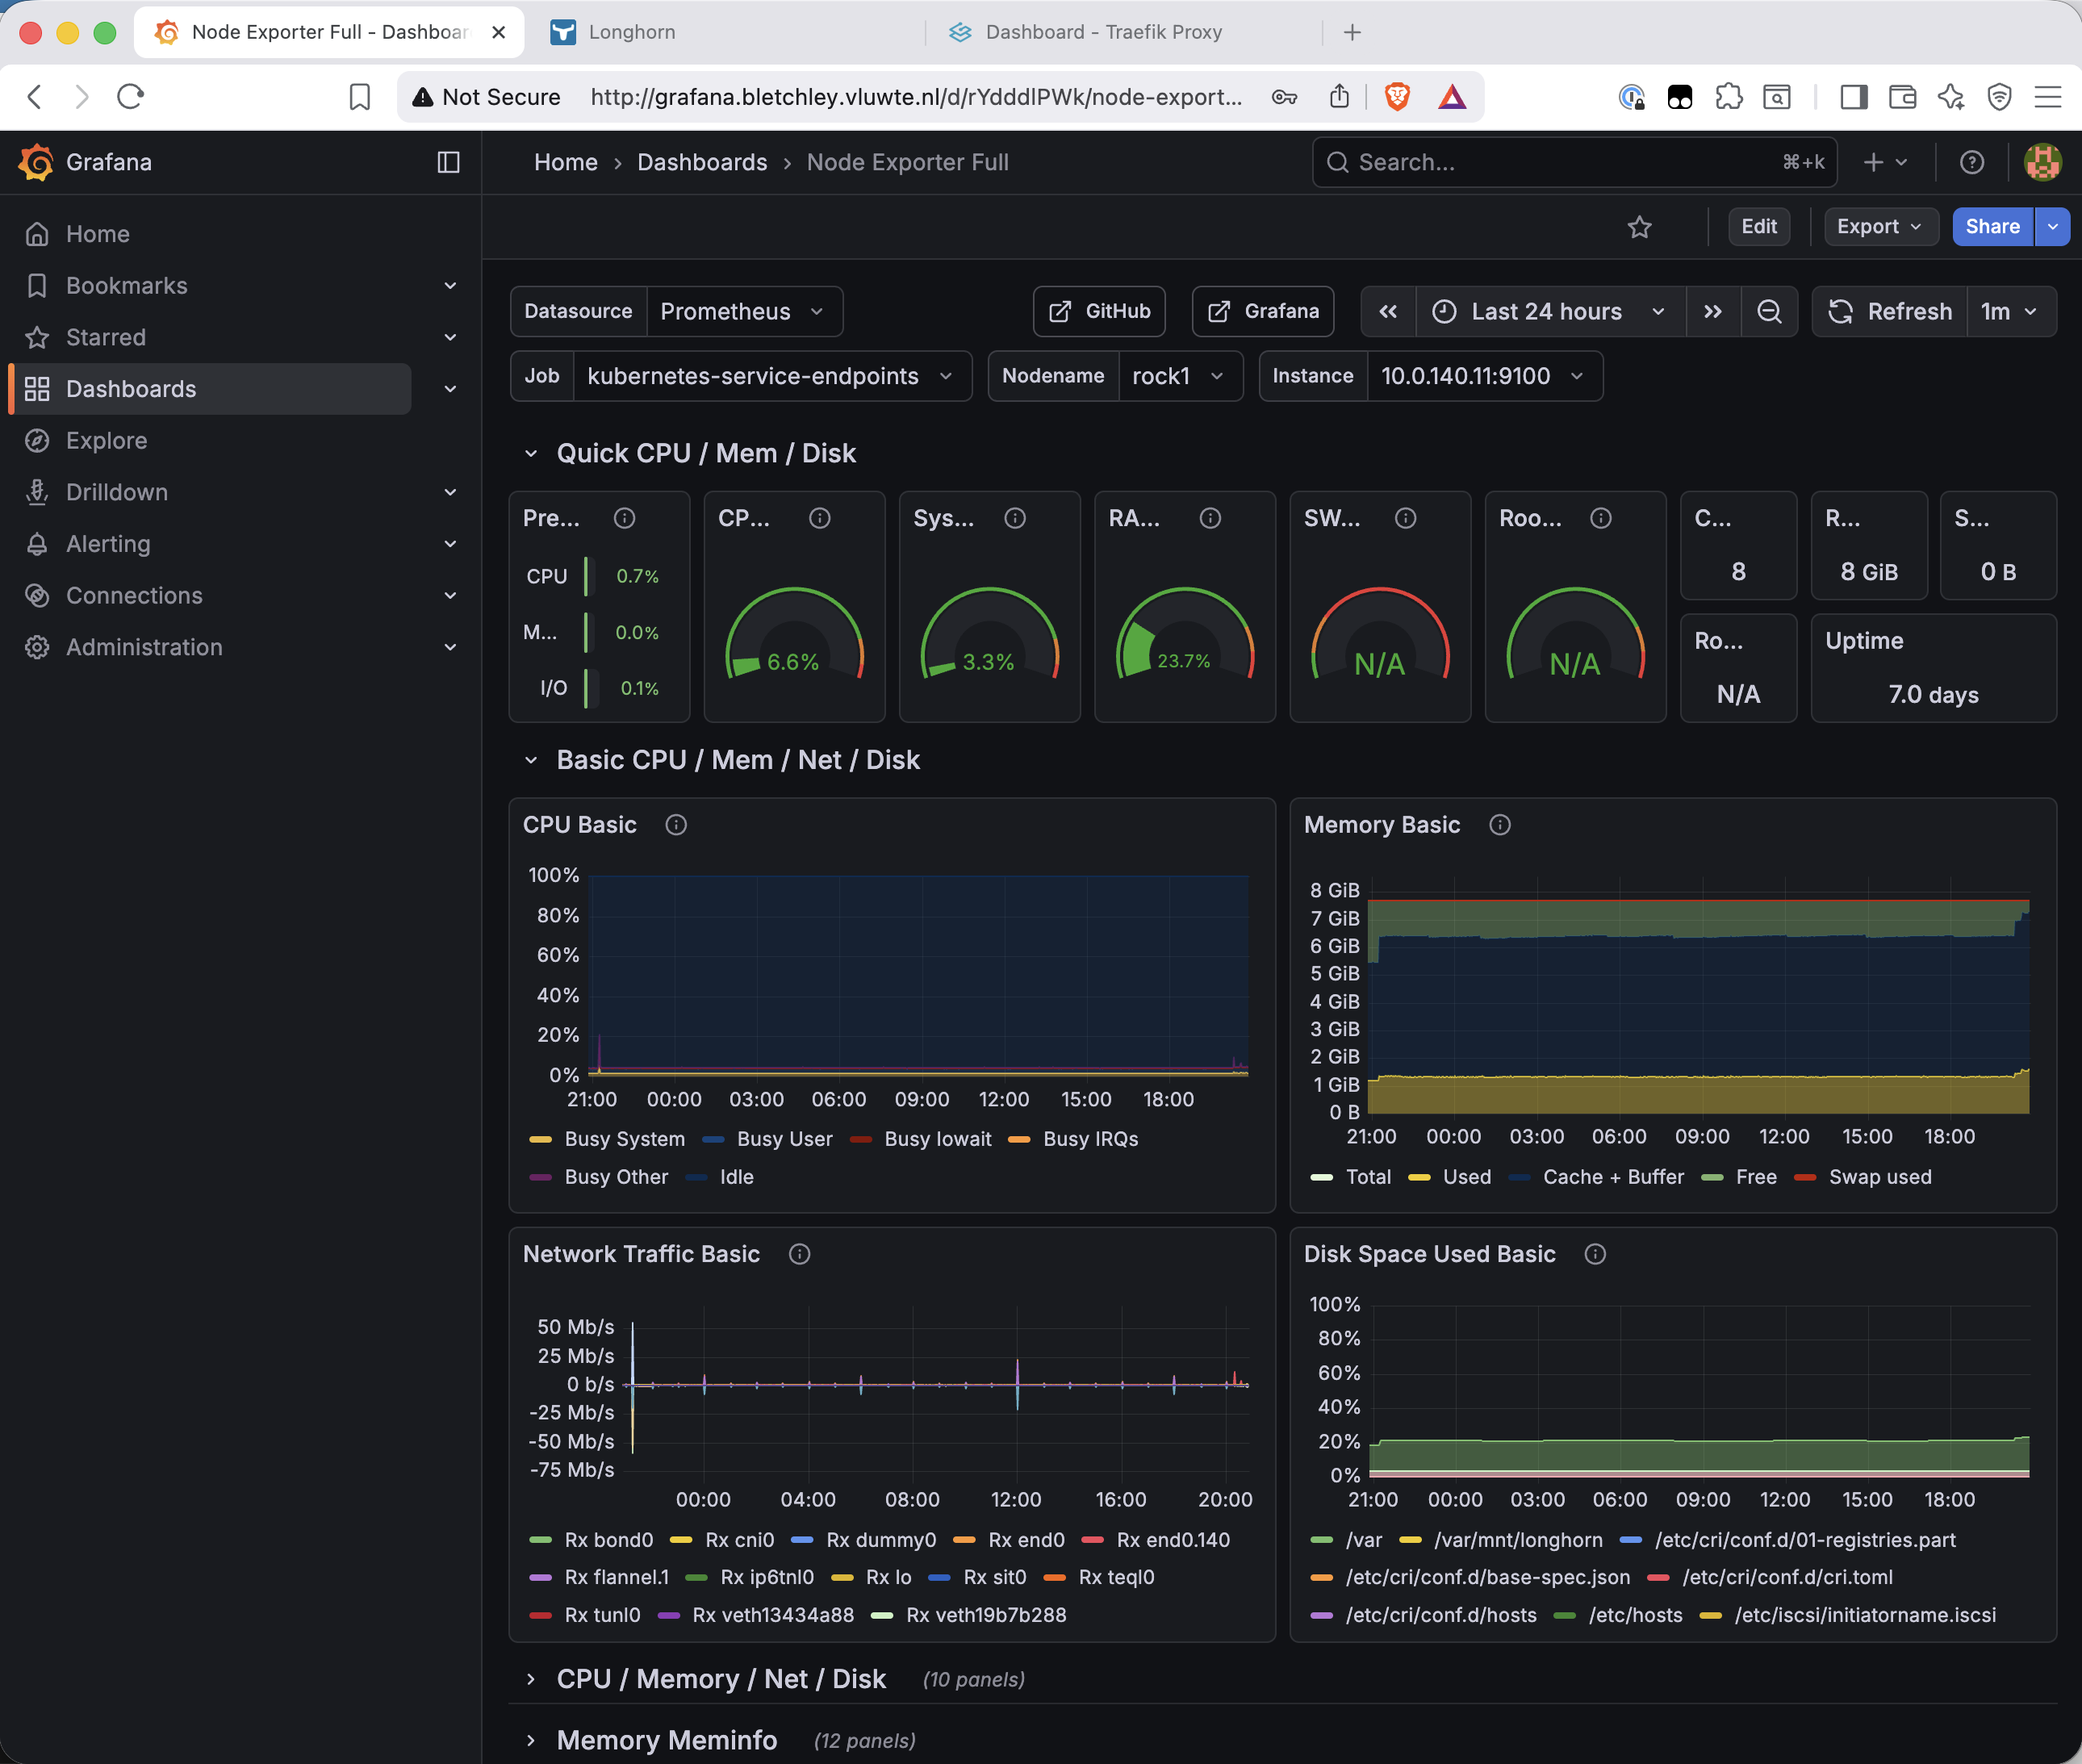Collapse the Grafana navigation sidebar
Image resolution: width=2082 pixels, height=1764 pixels.
click(x=448, y=161)
